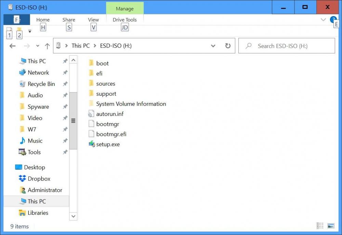Click the drive icon in the address bar
This screenshot has width=342, height=235.
(x=58, y=45)
